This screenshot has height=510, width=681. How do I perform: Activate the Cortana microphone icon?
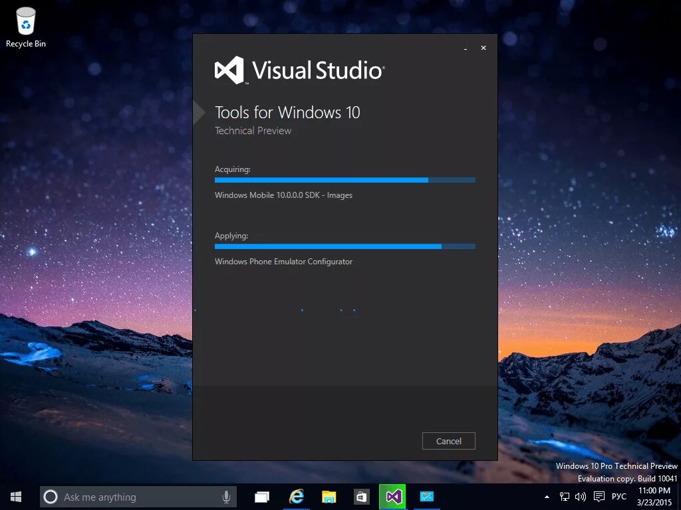(x=226, y=497)
